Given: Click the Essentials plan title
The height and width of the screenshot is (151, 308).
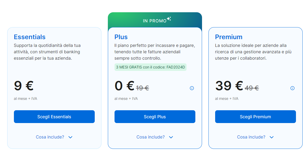Looking at the screenshot, I should pyautogui.click(x=30, y=37).
